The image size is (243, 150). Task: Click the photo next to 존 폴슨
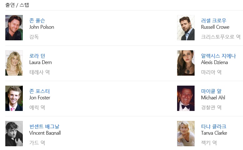point(14,28)
